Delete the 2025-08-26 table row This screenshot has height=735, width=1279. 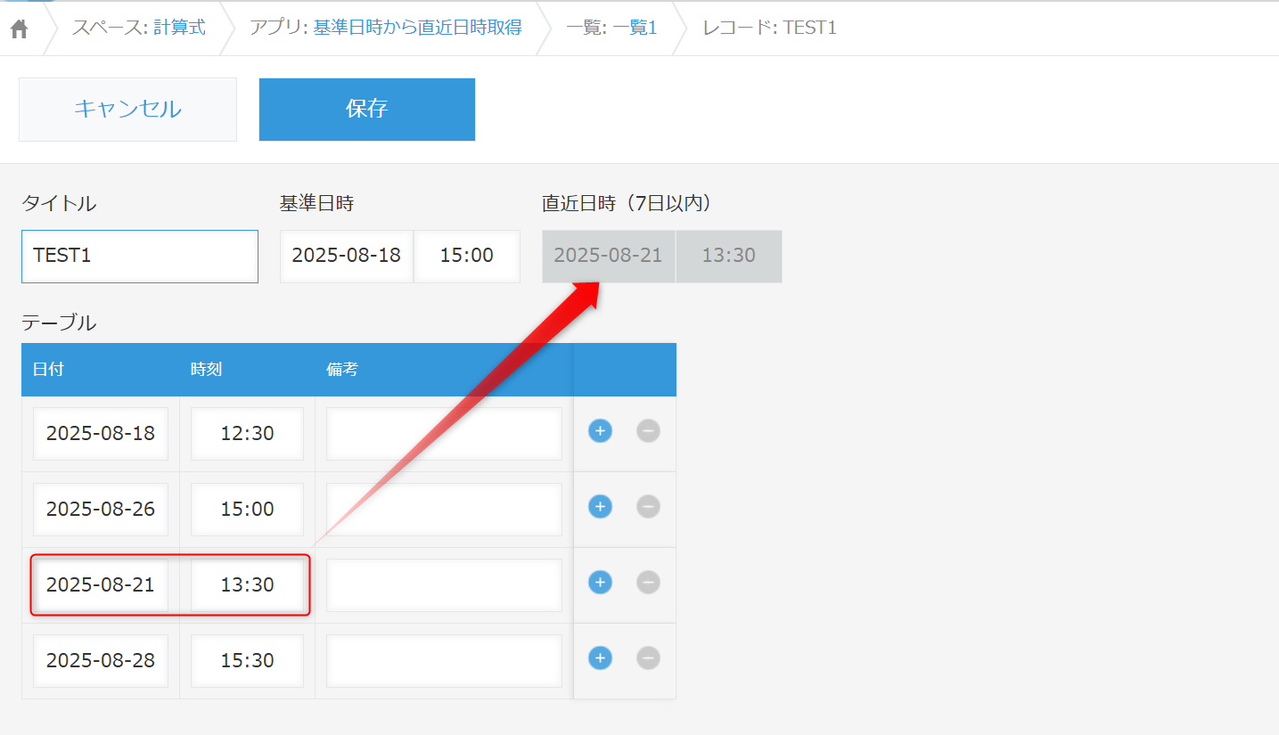pos(648,507)
